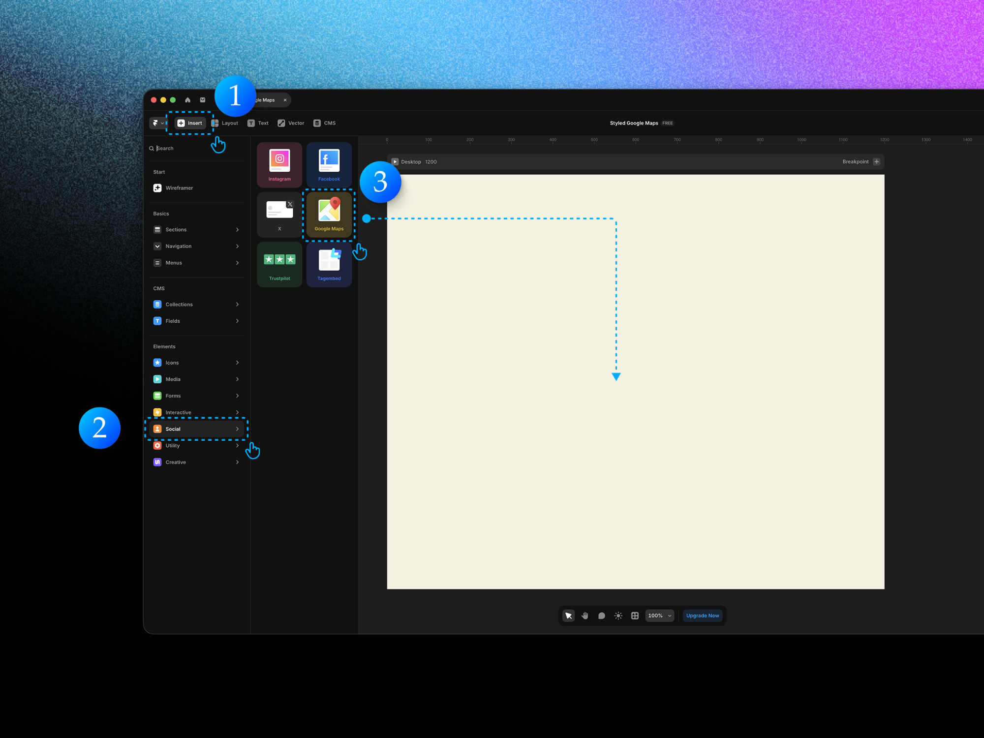Insert the Trustpilot widget
Viewport: 984px width, 738px height.
(x=279, y=264)
